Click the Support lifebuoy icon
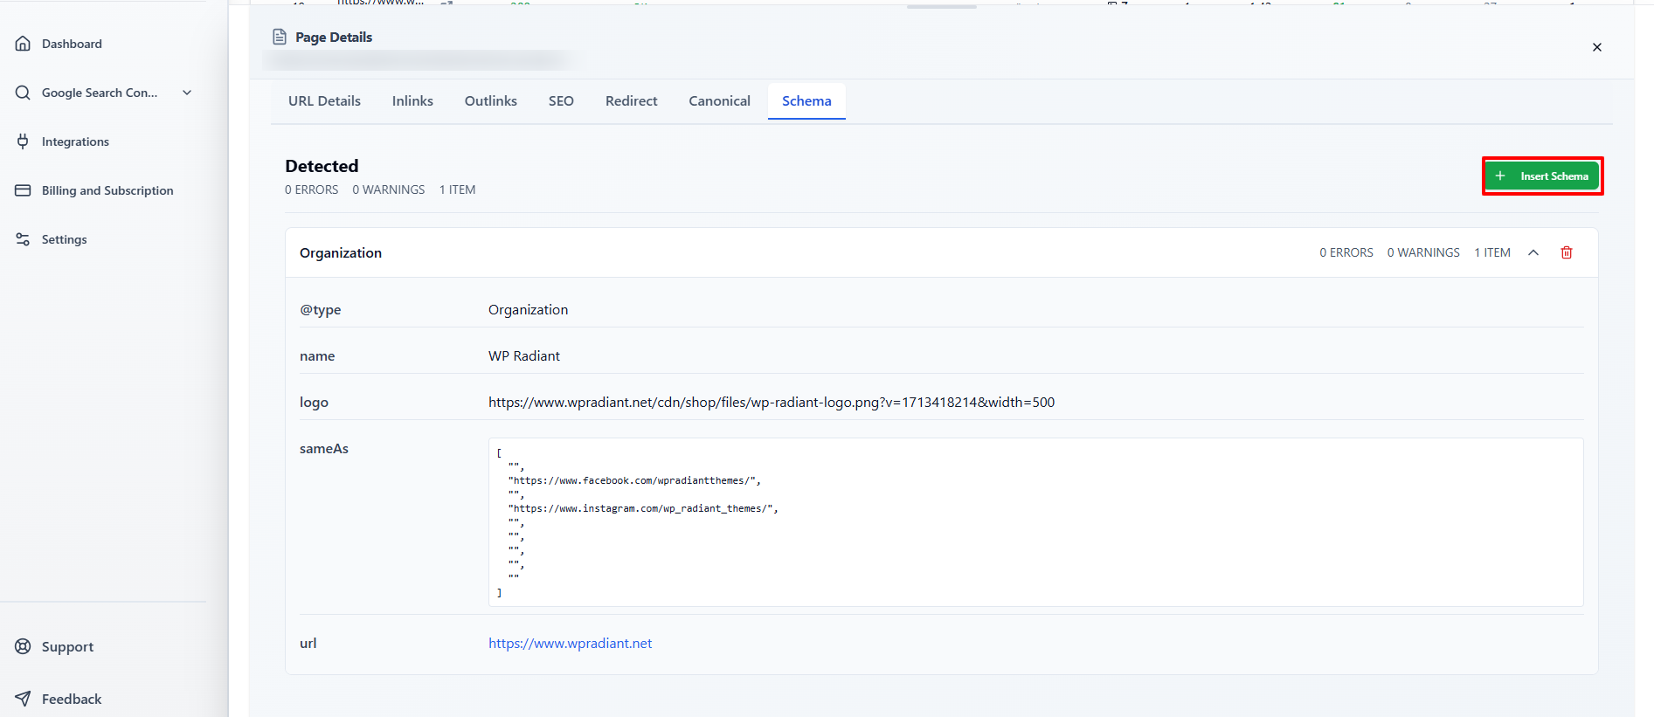Viewport: 1654px width, 717px height. 23,646
